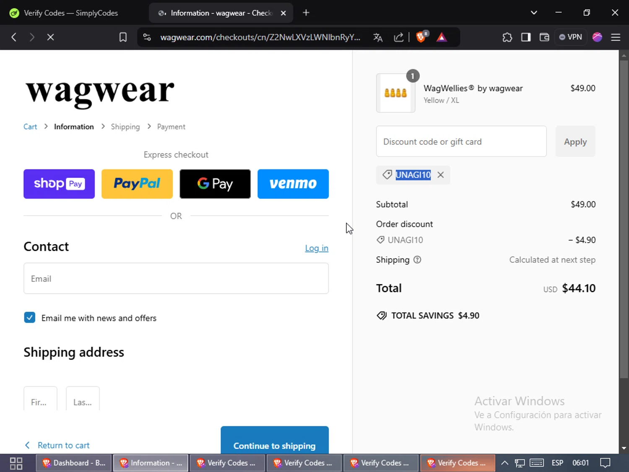Bookmark this page using the bookmark icon
Viewport: 629px width, 472px height.
(123, 37)
